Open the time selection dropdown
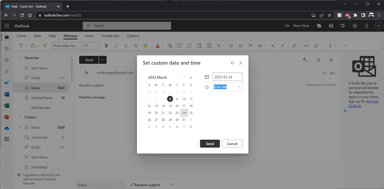The width and height of the screenshot is (384, 189). (239, 87)
